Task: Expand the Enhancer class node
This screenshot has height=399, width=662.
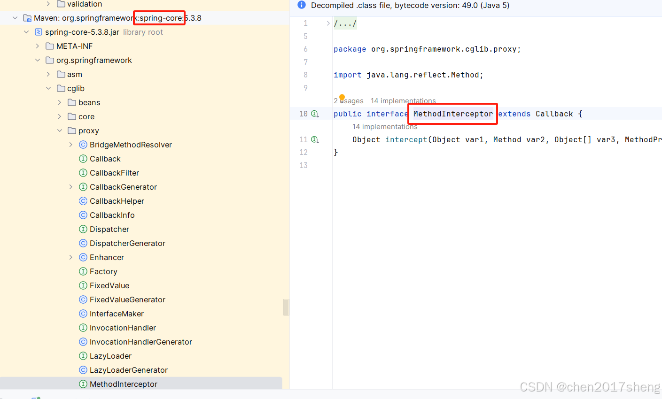Action: pos(71,257)
